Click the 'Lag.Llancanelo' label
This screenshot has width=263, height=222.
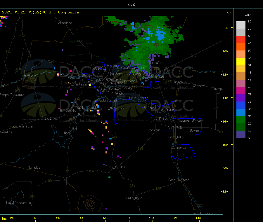coord(18,203)
